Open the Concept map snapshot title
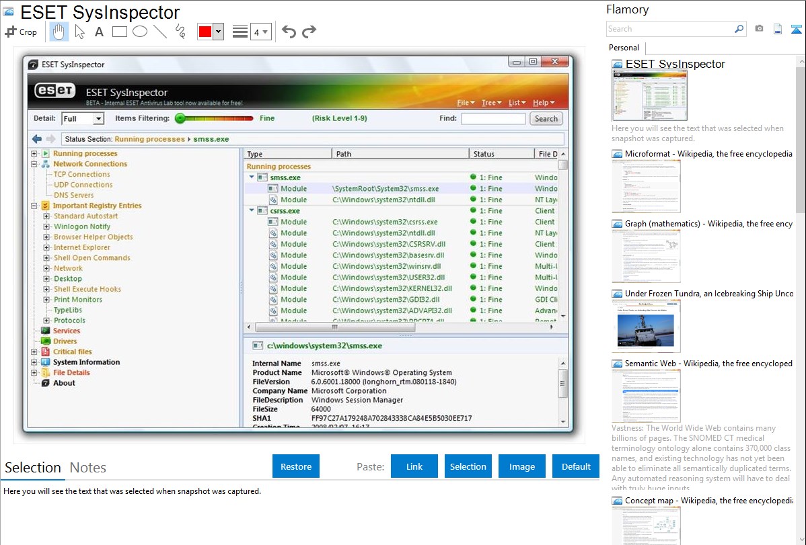Screen dimensions: 806x545 click(708, 500)
